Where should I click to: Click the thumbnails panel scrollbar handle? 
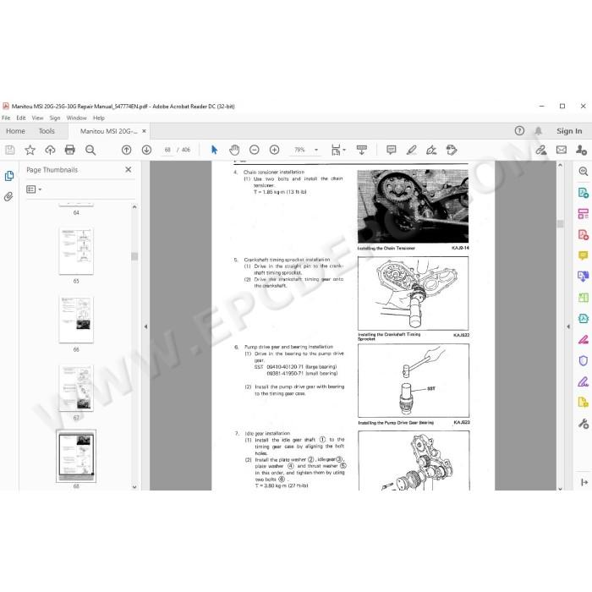click(134, 256)
